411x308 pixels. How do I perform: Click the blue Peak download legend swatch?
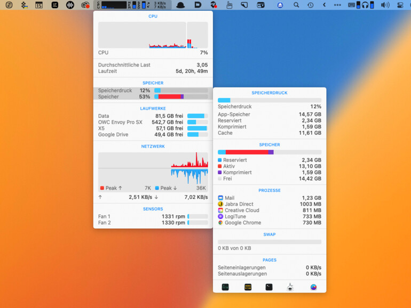tap(157, 188)
